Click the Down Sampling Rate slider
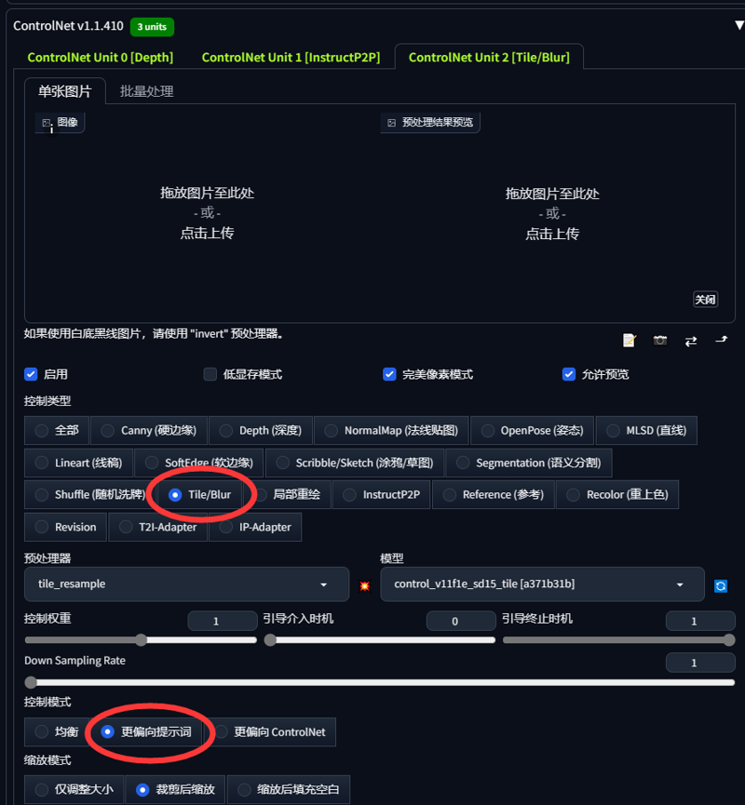This screenshot has height=805, width=745. click(380, 682)
